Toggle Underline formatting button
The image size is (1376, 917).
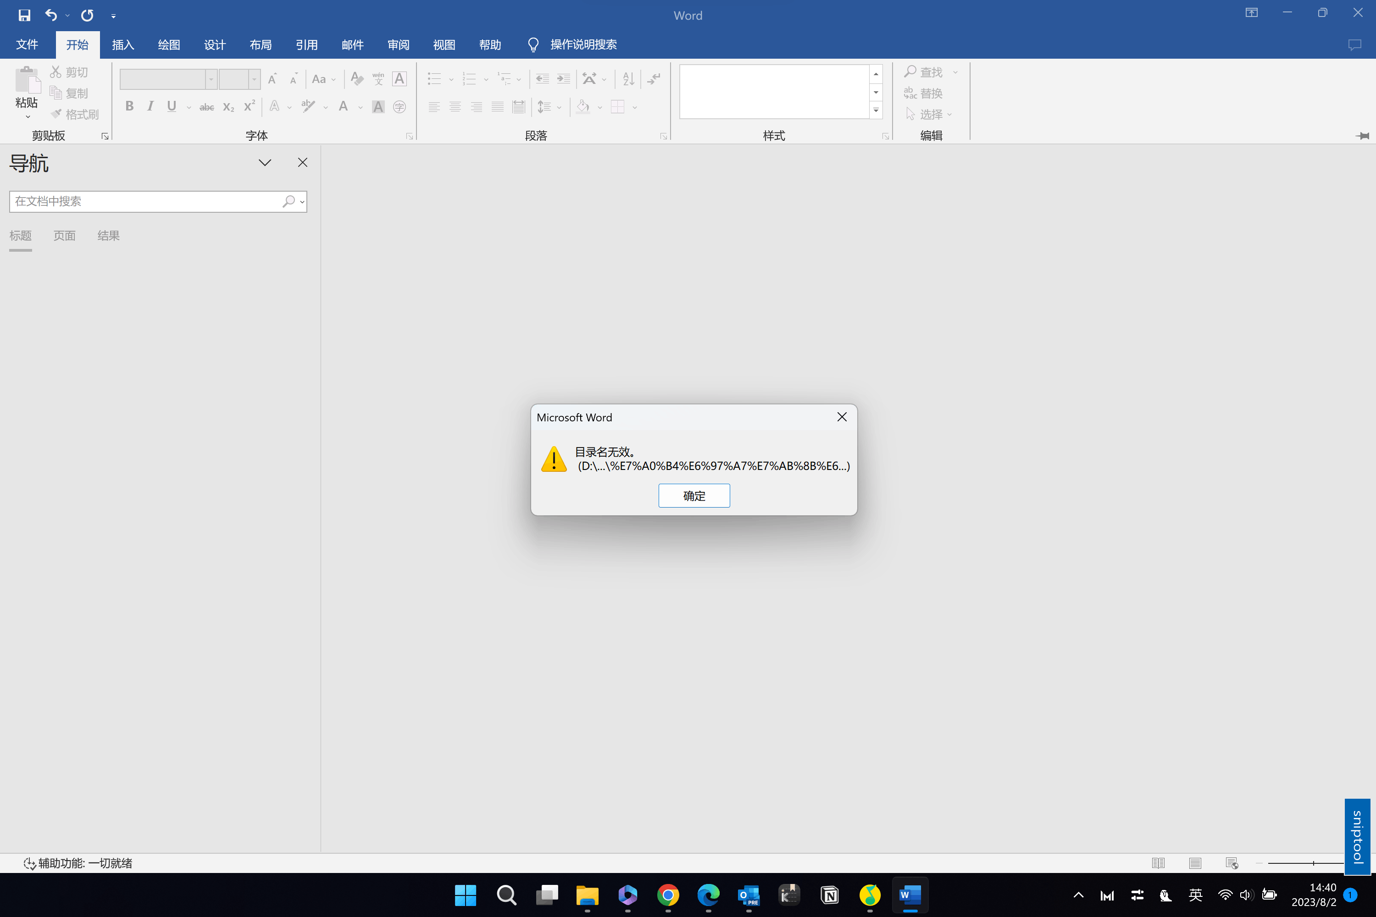[x=172, y=106]
